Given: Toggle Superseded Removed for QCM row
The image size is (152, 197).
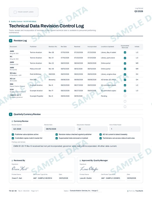Looking at the screenshot, I should coord(125,91).
